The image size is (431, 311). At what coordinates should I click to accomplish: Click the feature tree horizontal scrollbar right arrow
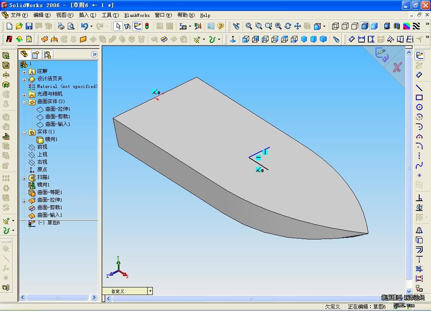[94, 297]
